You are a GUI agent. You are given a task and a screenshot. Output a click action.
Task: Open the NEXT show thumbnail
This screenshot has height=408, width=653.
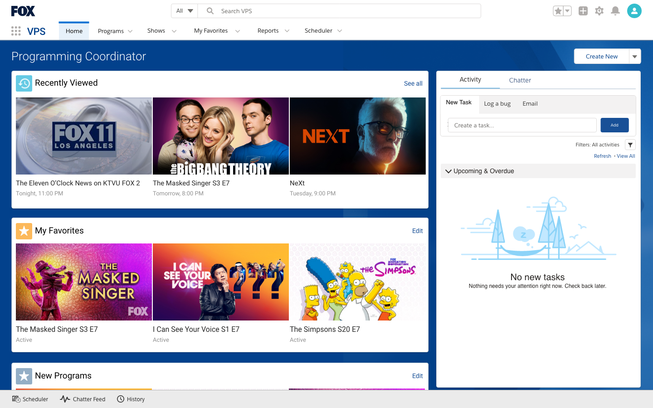(x=358, y=136)
